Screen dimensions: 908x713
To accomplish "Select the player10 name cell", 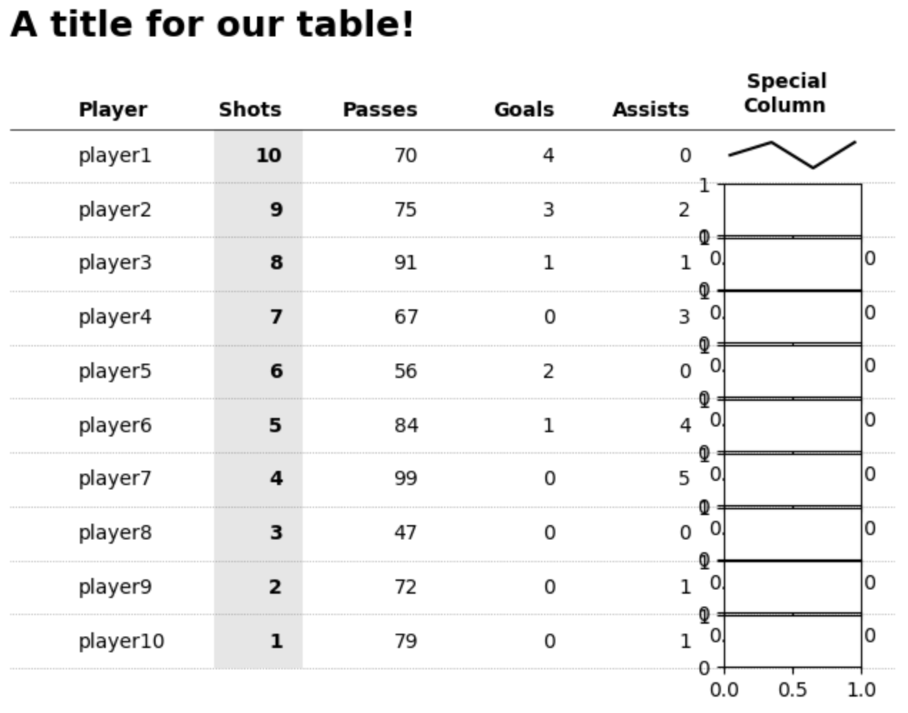I will [121, 642].
